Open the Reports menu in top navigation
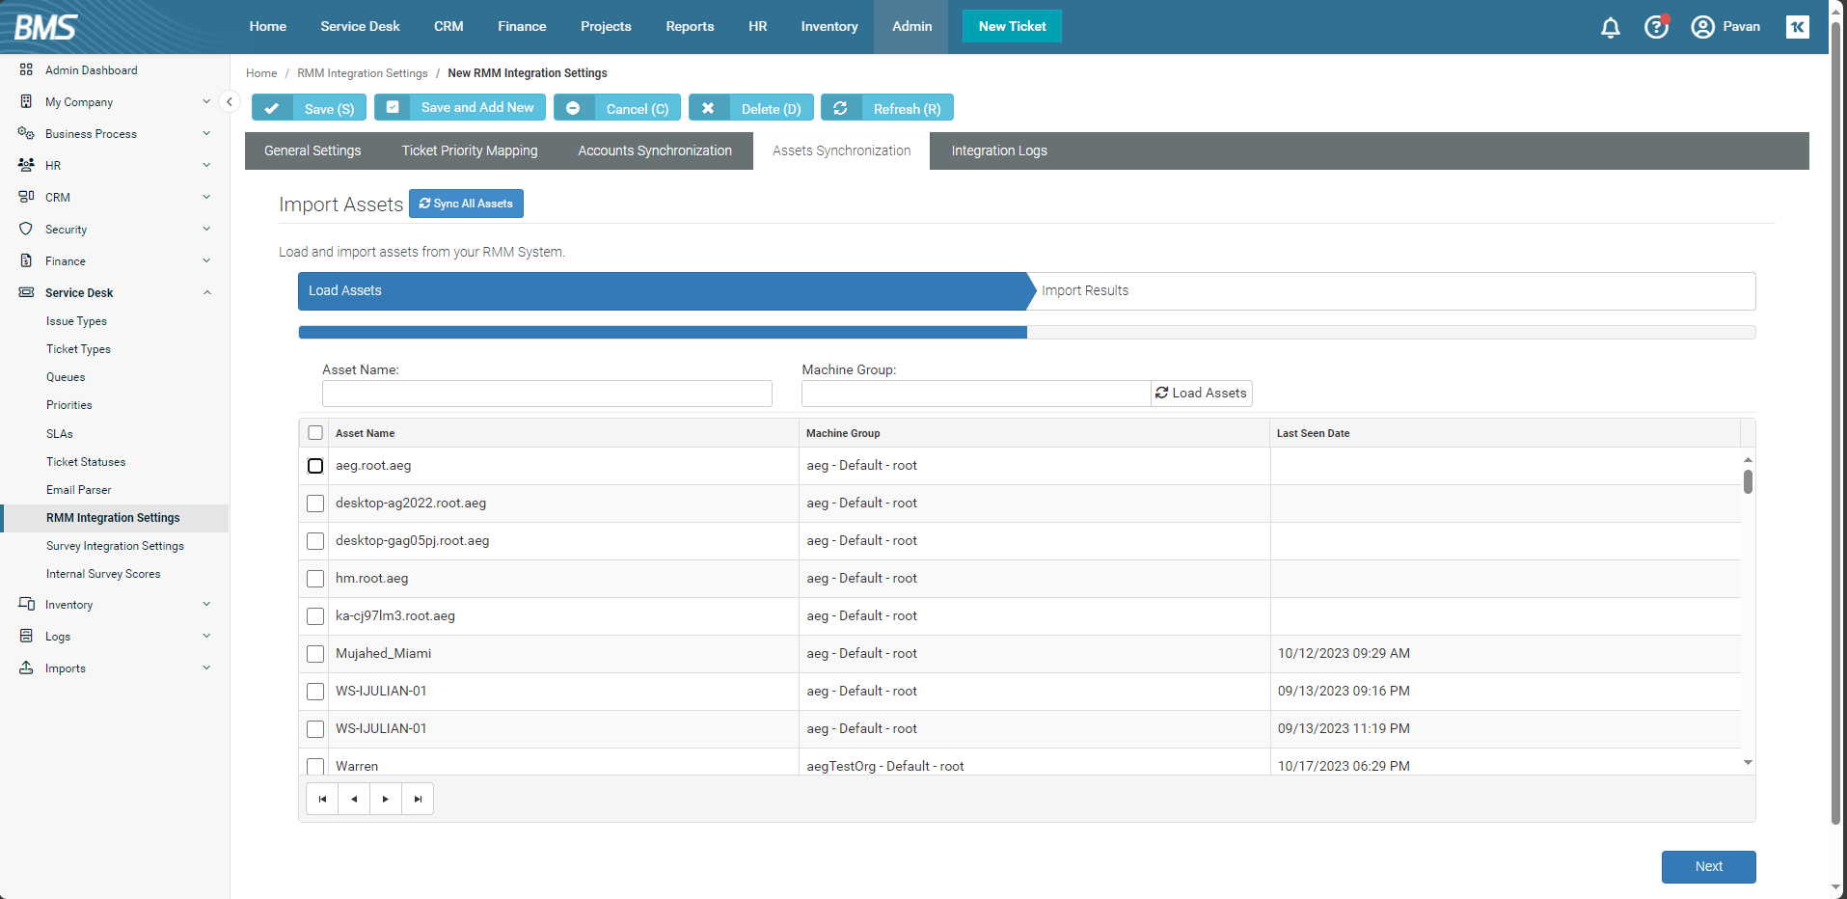The image size is (1847, 899). coord(690,27)
